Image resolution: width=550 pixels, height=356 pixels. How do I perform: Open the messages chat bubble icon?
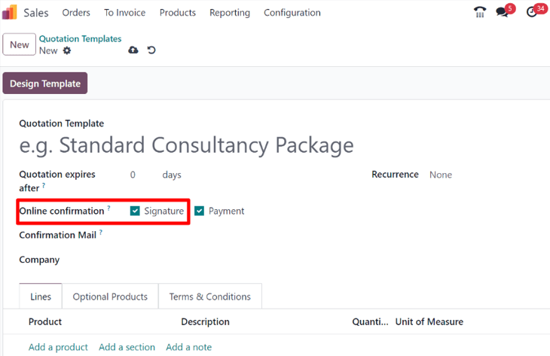503,12
